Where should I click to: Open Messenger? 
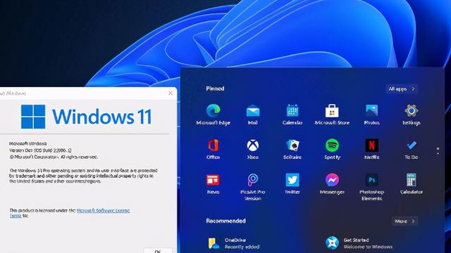coord(332,184)
